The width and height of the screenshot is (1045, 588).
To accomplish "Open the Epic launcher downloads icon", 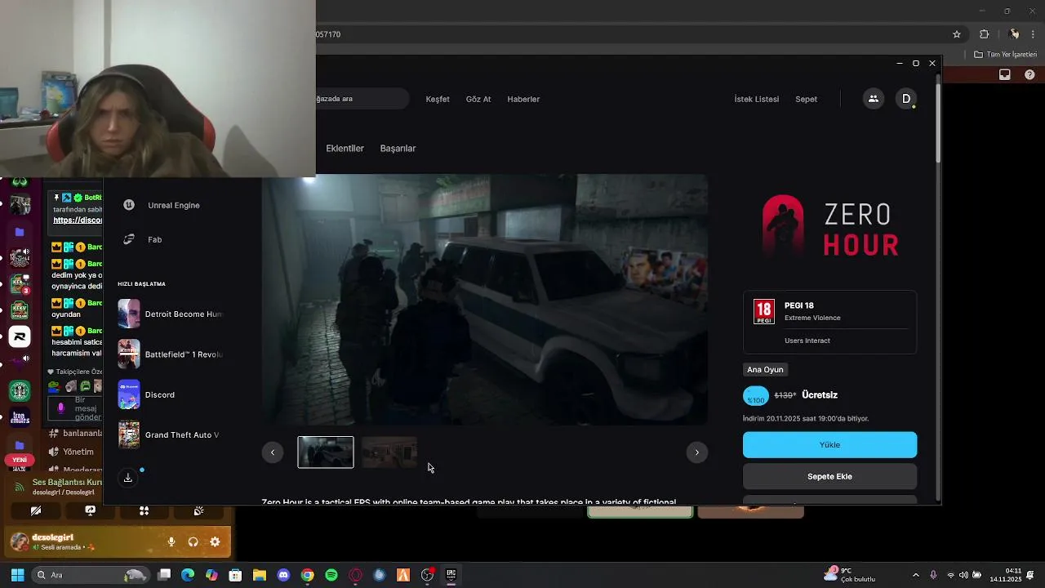I will click(128, 478).
